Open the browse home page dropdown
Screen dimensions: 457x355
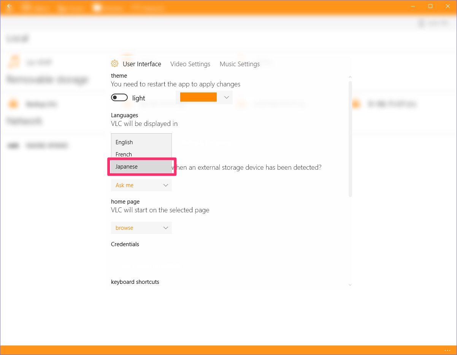pyautogui.click(x=141, y=228)
